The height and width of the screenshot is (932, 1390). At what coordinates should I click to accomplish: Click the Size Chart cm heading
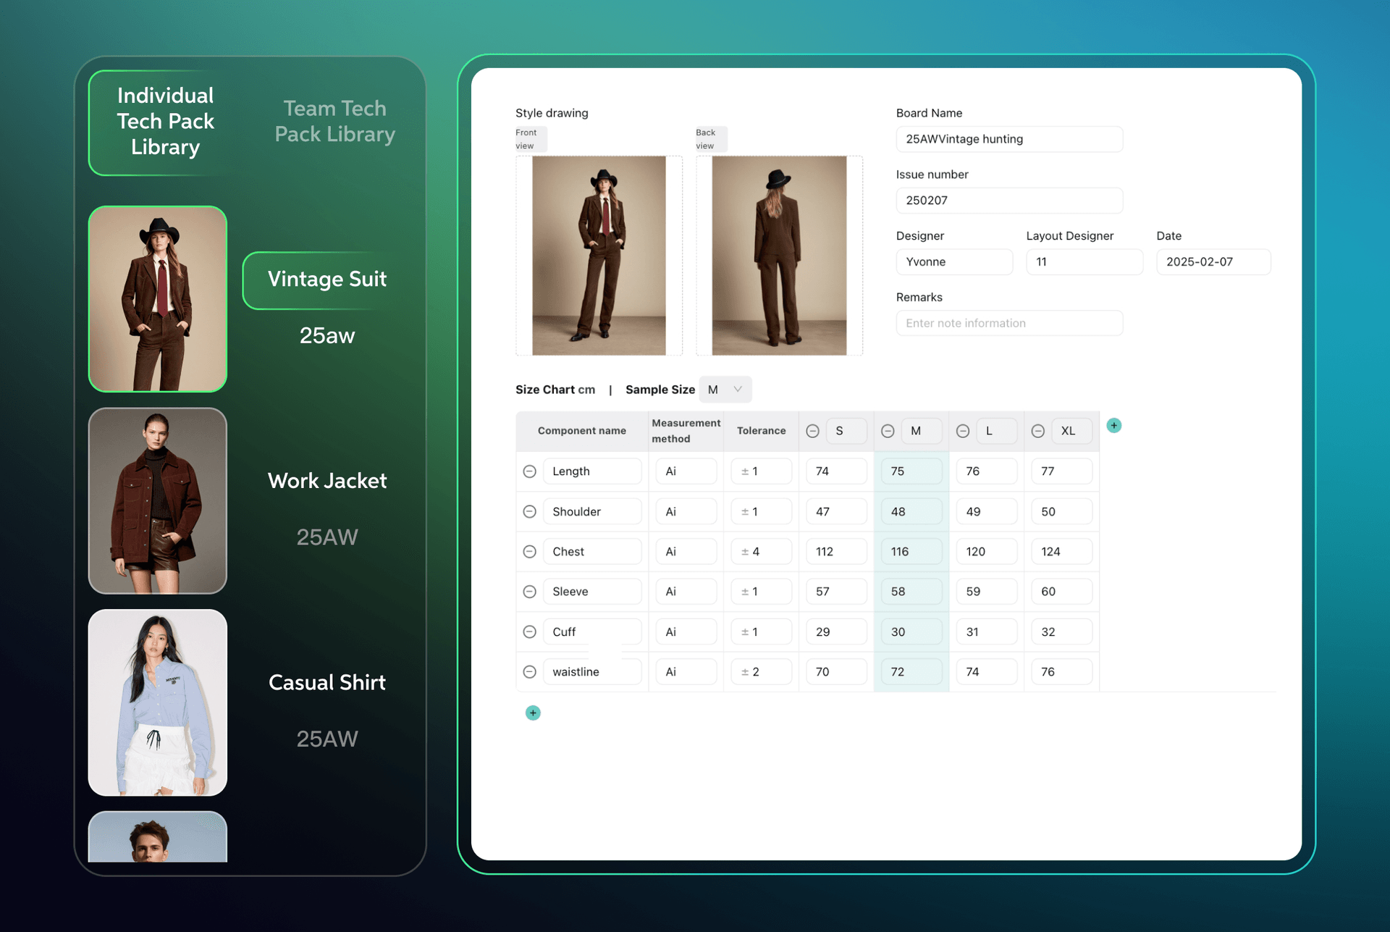coord(555,390)
